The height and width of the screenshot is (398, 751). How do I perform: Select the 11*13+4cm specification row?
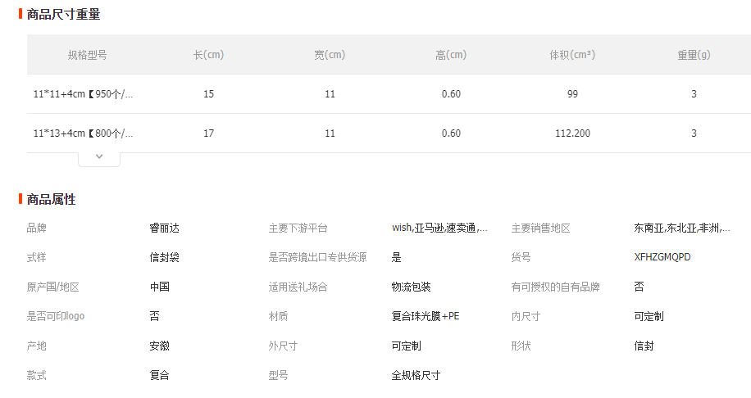point(83,133)
